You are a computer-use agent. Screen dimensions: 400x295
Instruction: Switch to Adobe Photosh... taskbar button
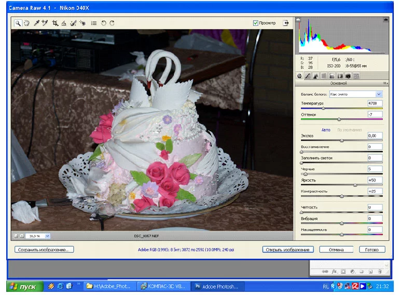[x=217, y=287]
